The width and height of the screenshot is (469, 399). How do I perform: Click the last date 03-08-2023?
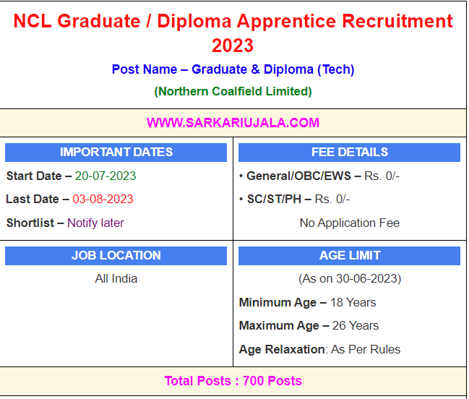[x=103, y=199]
